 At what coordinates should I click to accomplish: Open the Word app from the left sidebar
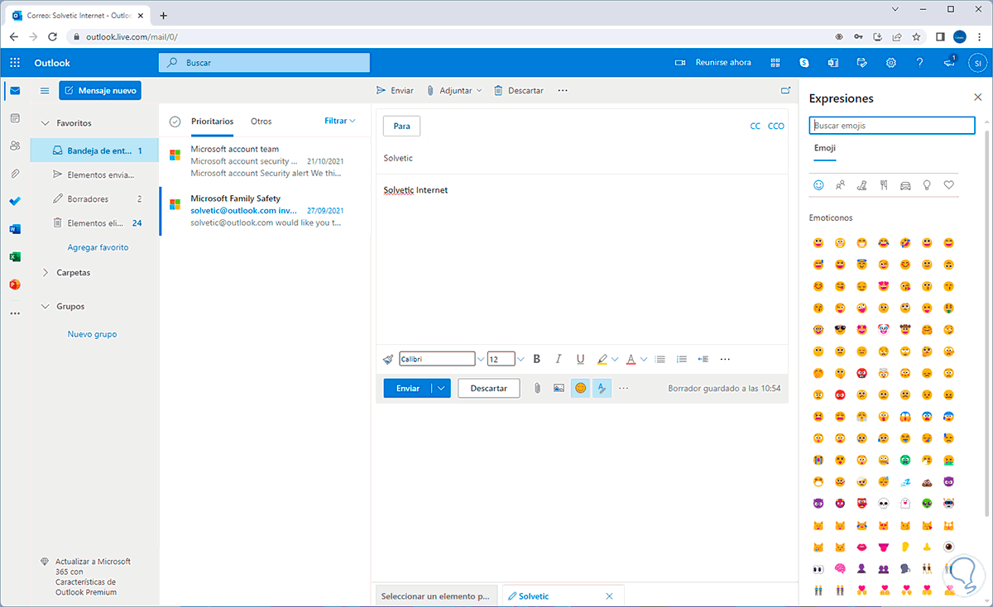coord(14,229)
